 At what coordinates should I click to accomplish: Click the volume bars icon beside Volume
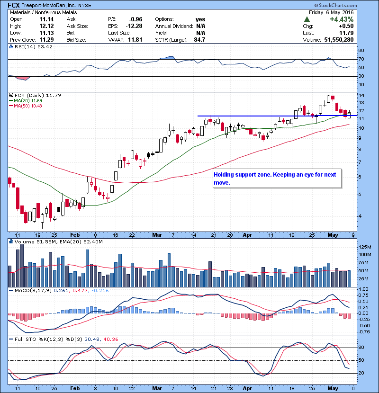pos(11,241)
